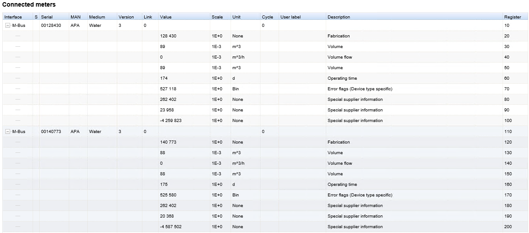The height and width of the screenshot is (233, 529).
Task: Collapse the M-Bus meter 00128430 row
Action: [x=7, y=26]
